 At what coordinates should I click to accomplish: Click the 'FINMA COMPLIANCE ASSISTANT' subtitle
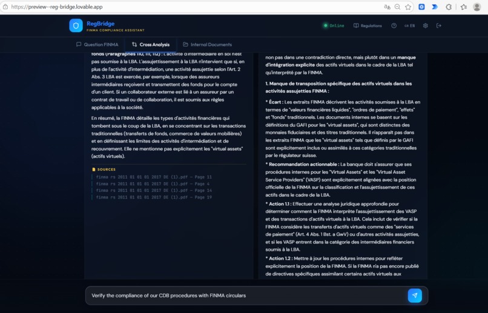tap(116, 30)
